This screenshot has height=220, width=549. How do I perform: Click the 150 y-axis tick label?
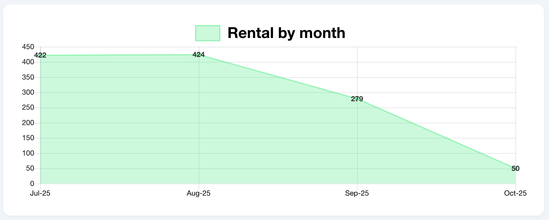28,138
